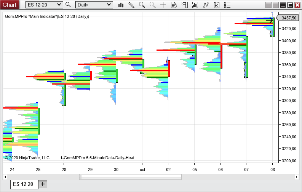Expand the Daily interval dropdown
Viewport: 302px width, 192px height.
click(109, 5)
